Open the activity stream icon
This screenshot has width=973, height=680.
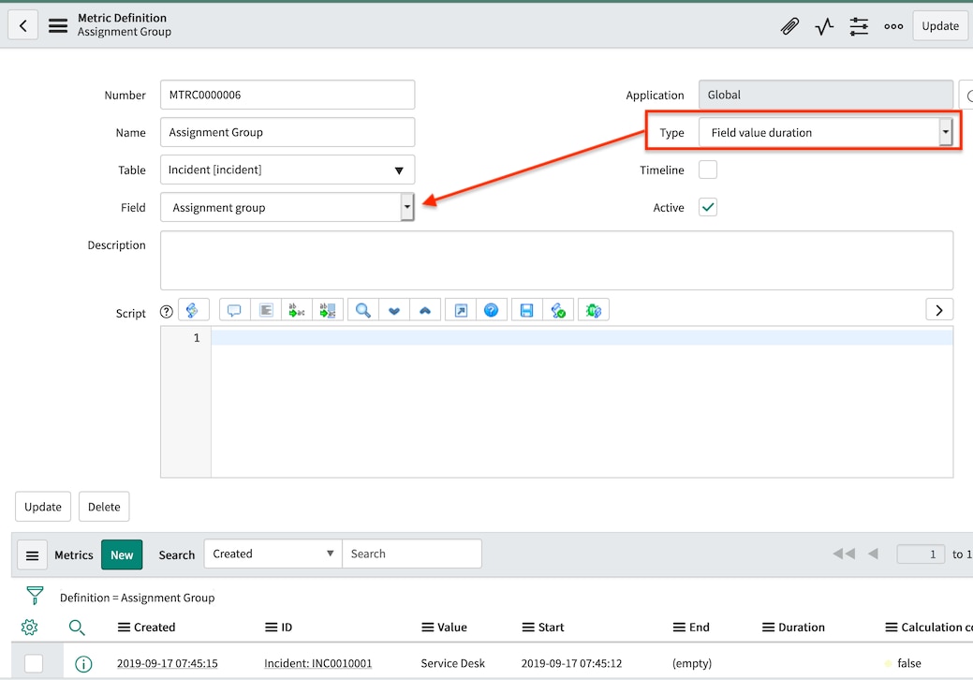pos(824,26)
